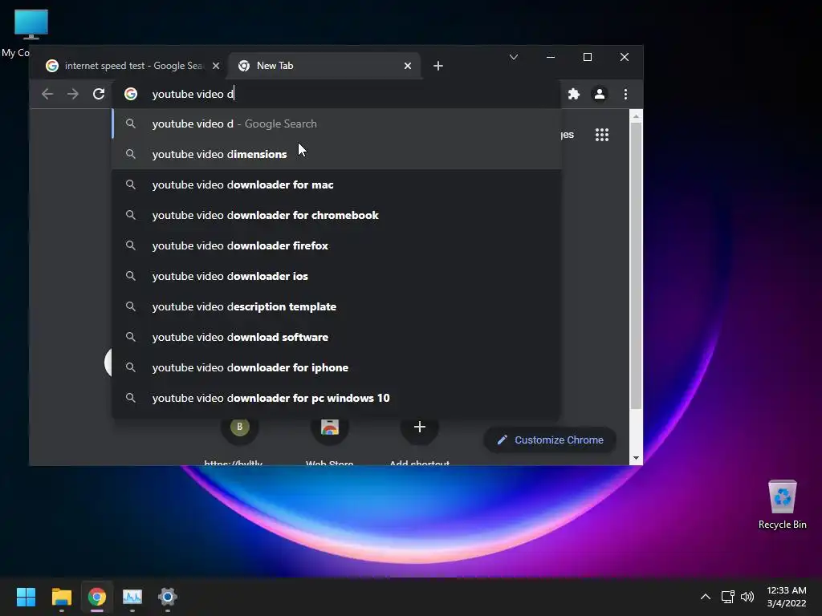Select the New Tab tab

pos(325,66)
